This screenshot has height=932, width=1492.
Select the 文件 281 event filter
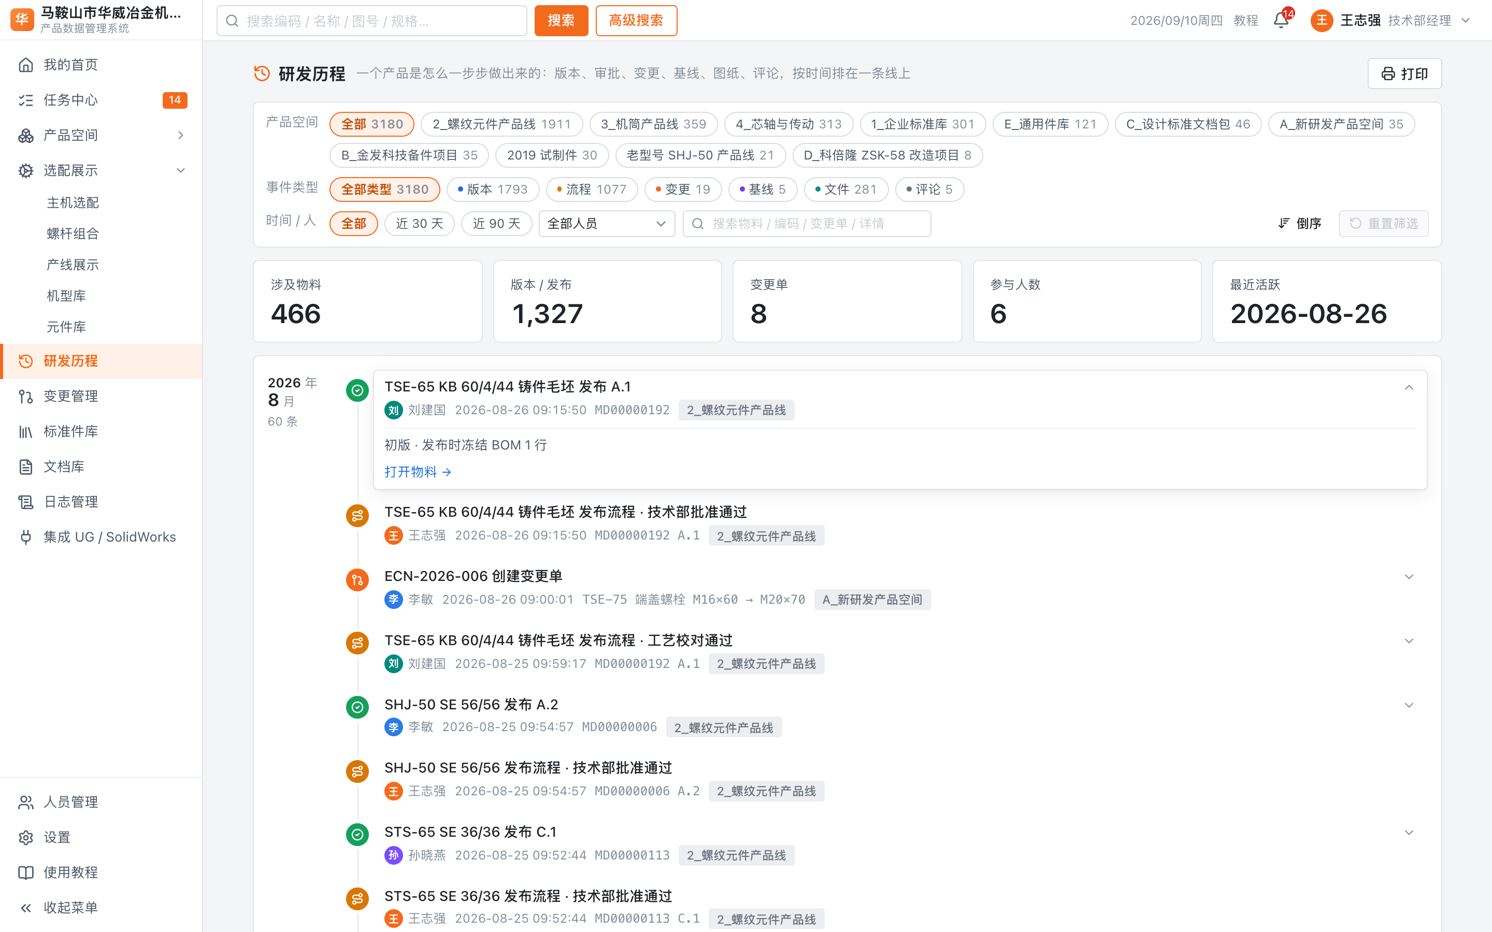point(846,189)
